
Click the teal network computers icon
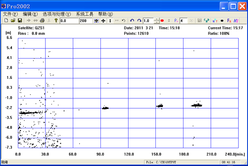(207, 21)
